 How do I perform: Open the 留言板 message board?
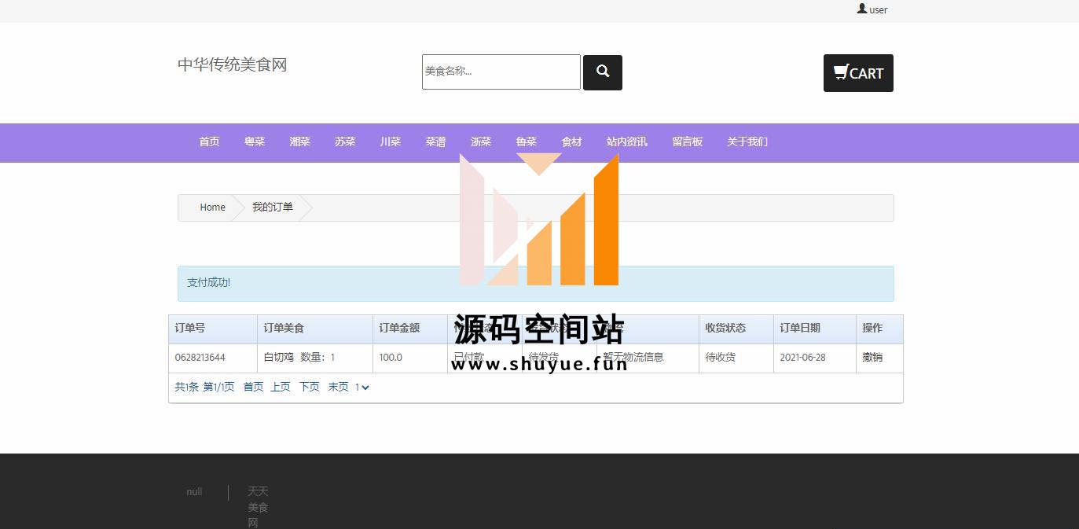(x=688, y=141)
